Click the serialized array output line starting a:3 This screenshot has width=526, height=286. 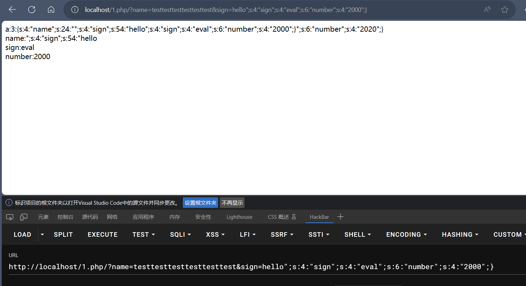[194, 29]
